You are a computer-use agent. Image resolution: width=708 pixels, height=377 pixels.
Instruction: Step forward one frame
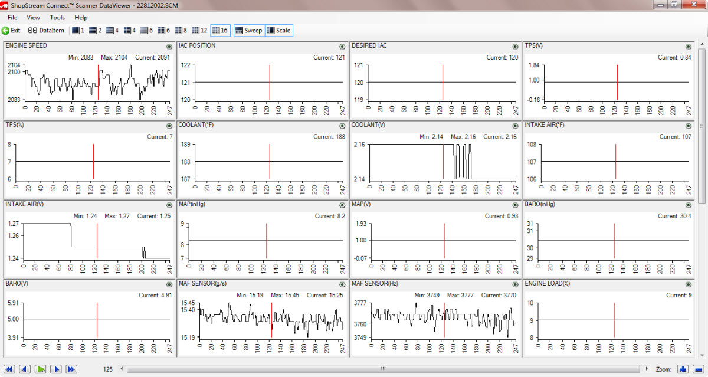56,369
